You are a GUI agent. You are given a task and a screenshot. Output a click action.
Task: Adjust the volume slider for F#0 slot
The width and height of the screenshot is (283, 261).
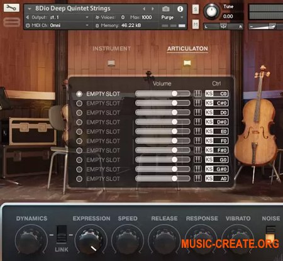(x=163, y=150)
